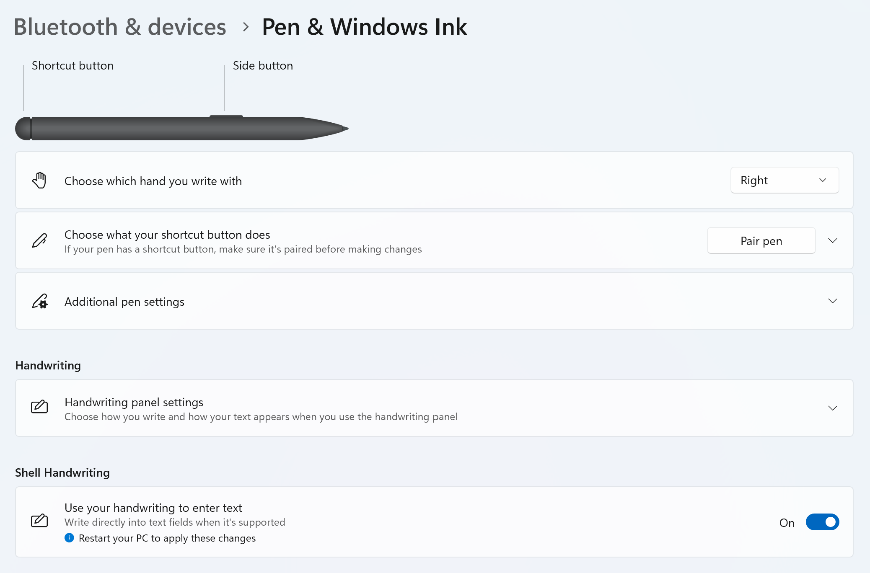Expand the shortcut button options chevron

[833, 240]
